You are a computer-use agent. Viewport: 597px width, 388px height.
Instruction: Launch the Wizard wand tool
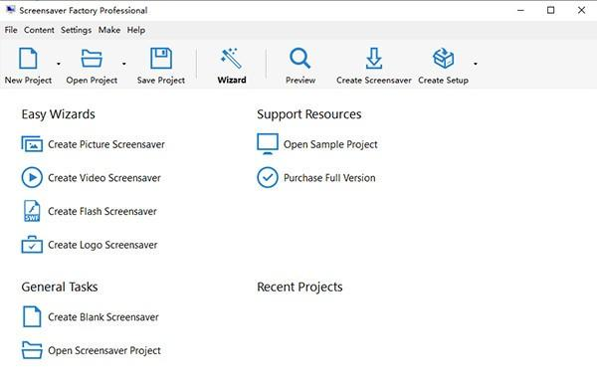[x=232, y=59]
